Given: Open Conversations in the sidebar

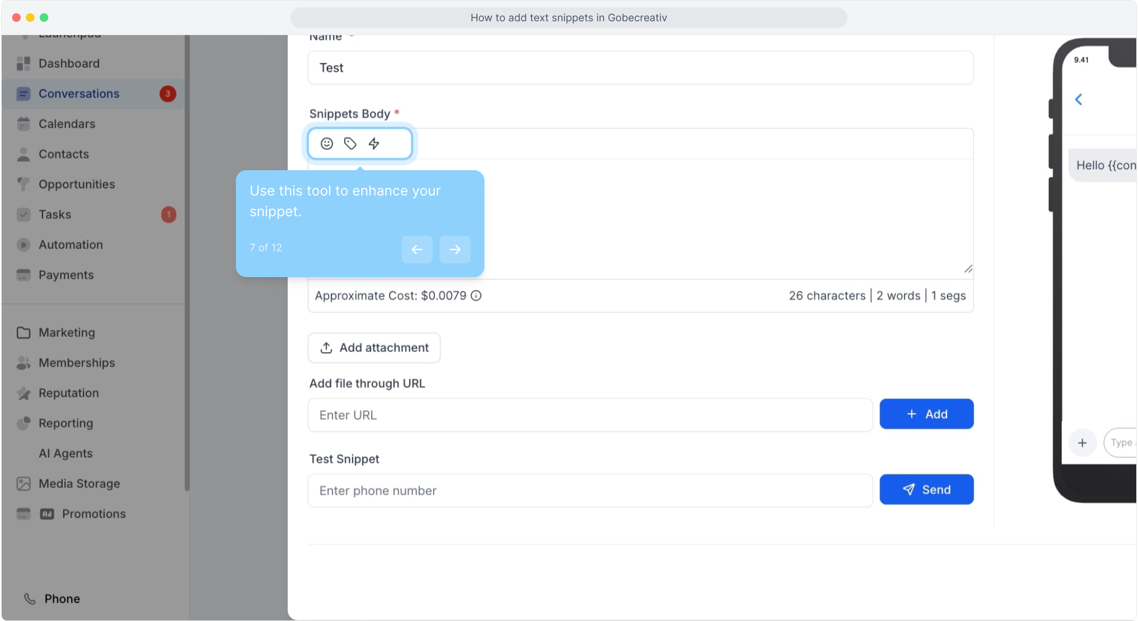Looking at the screenshot, I should tap(79, 94).
